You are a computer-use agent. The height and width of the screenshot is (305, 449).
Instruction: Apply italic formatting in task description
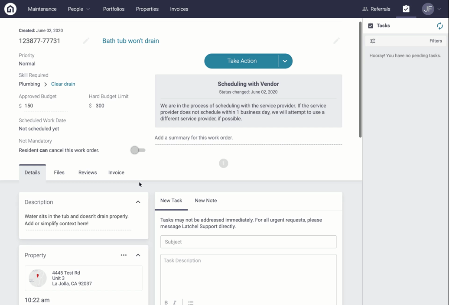pyautogui.click(x=175, y=302)
